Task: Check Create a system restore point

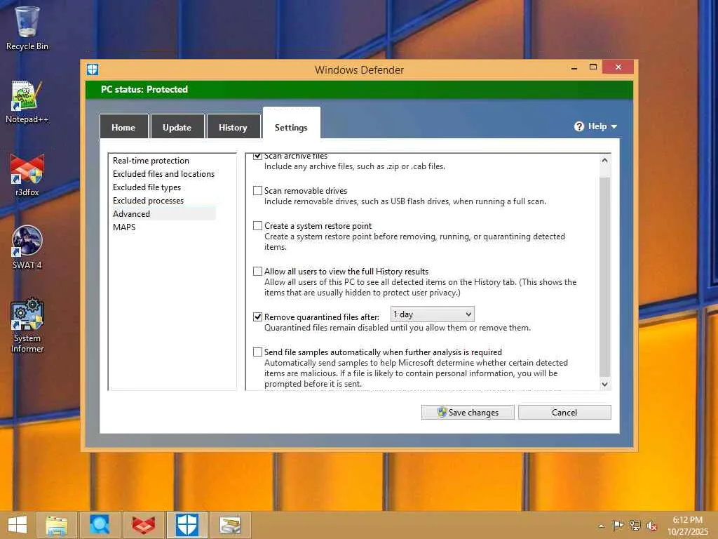Action: [x=258, y=226]
